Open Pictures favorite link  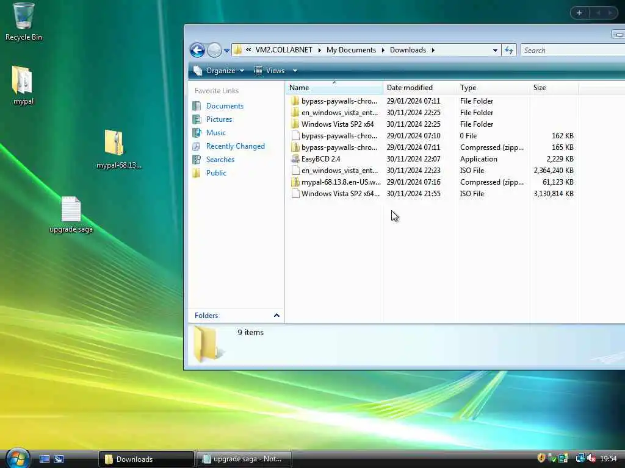pos(219,119)
